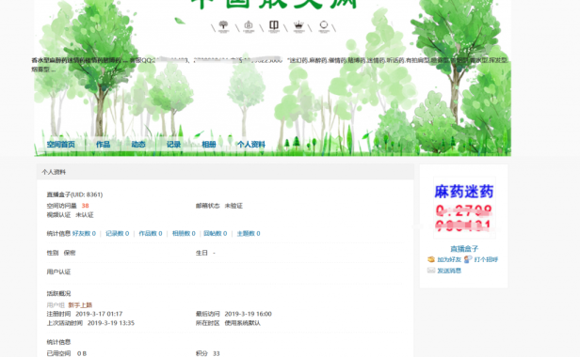The height and width of the screenshot is (357, 580).
Task: Click the 未认证 video verification text
Action: (85, 215)
